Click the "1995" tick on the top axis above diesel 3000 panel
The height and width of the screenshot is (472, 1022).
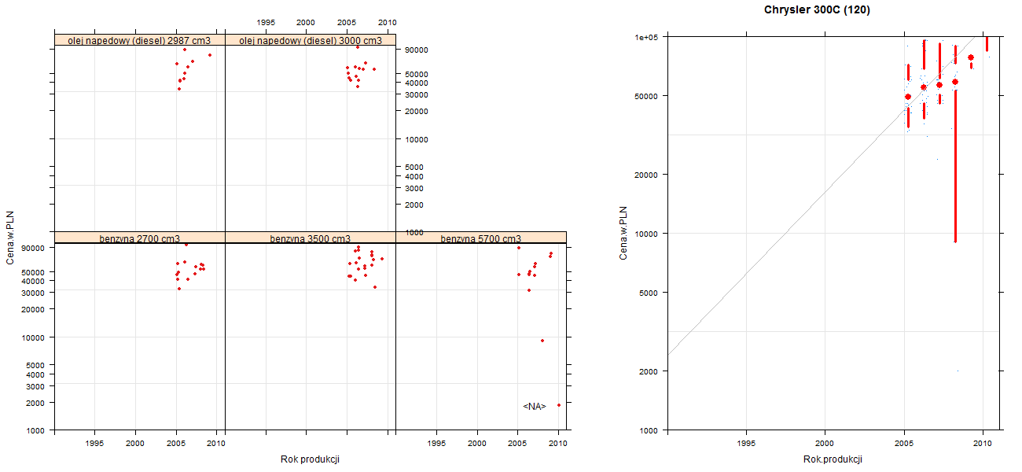click(x=265, y=22)
